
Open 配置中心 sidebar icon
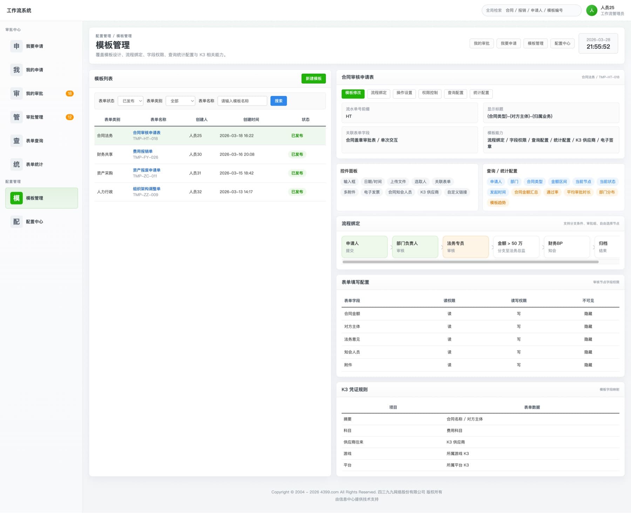(x=16, y=221)
